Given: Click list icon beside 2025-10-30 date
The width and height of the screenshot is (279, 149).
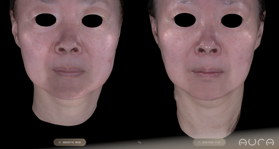Looking at the screenshot, I should pos(199,142).
